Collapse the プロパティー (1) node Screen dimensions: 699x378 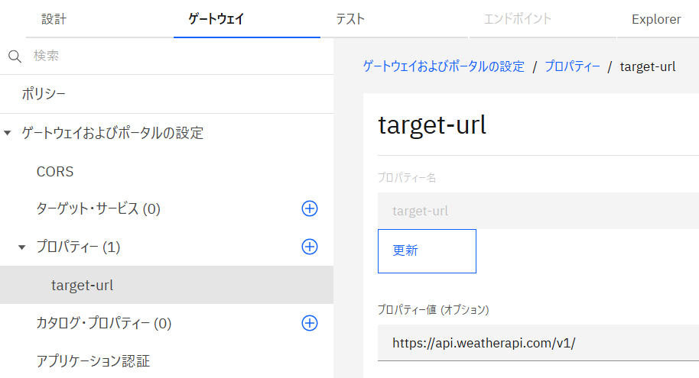[22, 247]
